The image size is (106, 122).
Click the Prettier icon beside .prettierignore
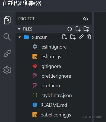click(35, 76)
